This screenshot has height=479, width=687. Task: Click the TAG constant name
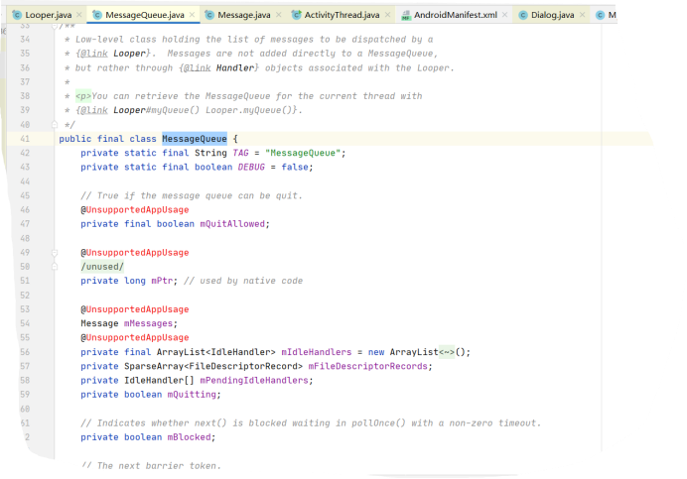(240, 153)
